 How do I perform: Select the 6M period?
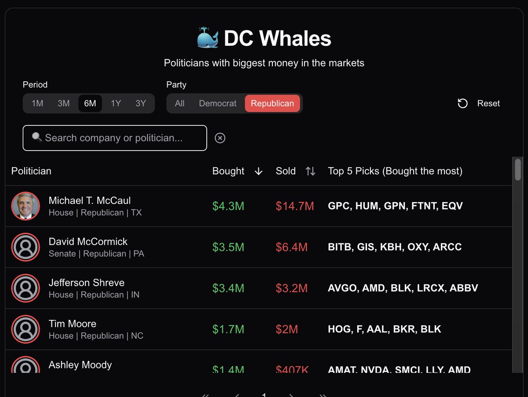(90, 103)
